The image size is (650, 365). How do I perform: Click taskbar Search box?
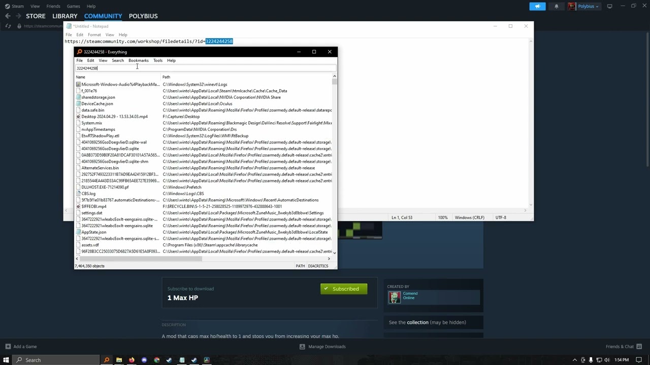[56, 360]
